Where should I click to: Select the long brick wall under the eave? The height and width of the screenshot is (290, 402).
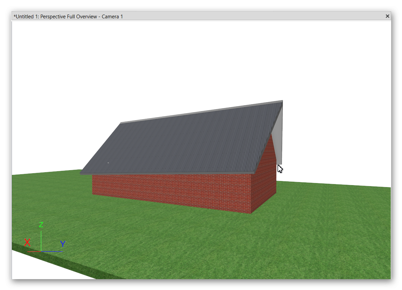tap(170, 190)
